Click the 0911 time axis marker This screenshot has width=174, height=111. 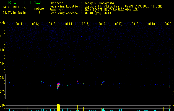coord(19,24)
